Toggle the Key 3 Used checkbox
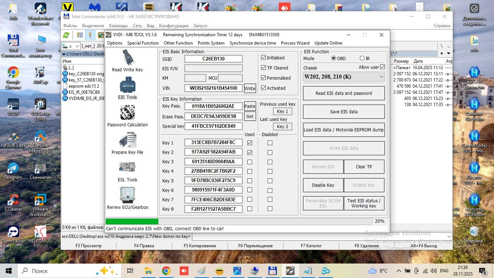Viewport: 494px width, 278px height. tap(250, 162)
